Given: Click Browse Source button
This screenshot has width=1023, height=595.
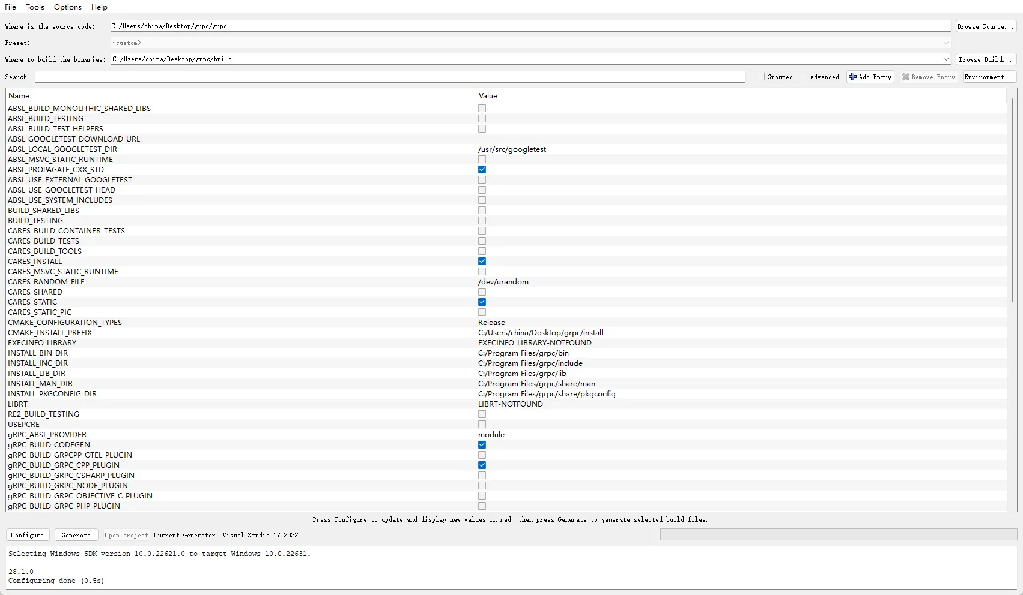Looking at the screenshot, I should [x=986, y=26].
